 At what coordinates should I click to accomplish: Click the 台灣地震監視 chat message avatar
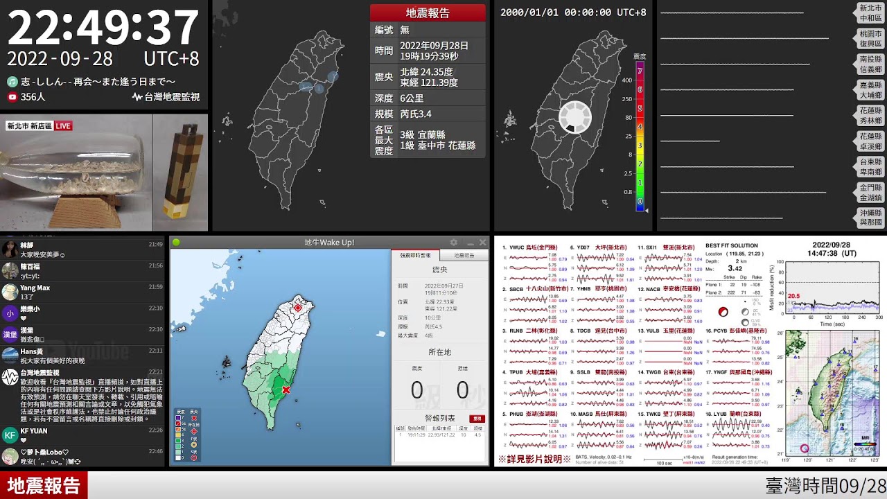click(10, 377)
